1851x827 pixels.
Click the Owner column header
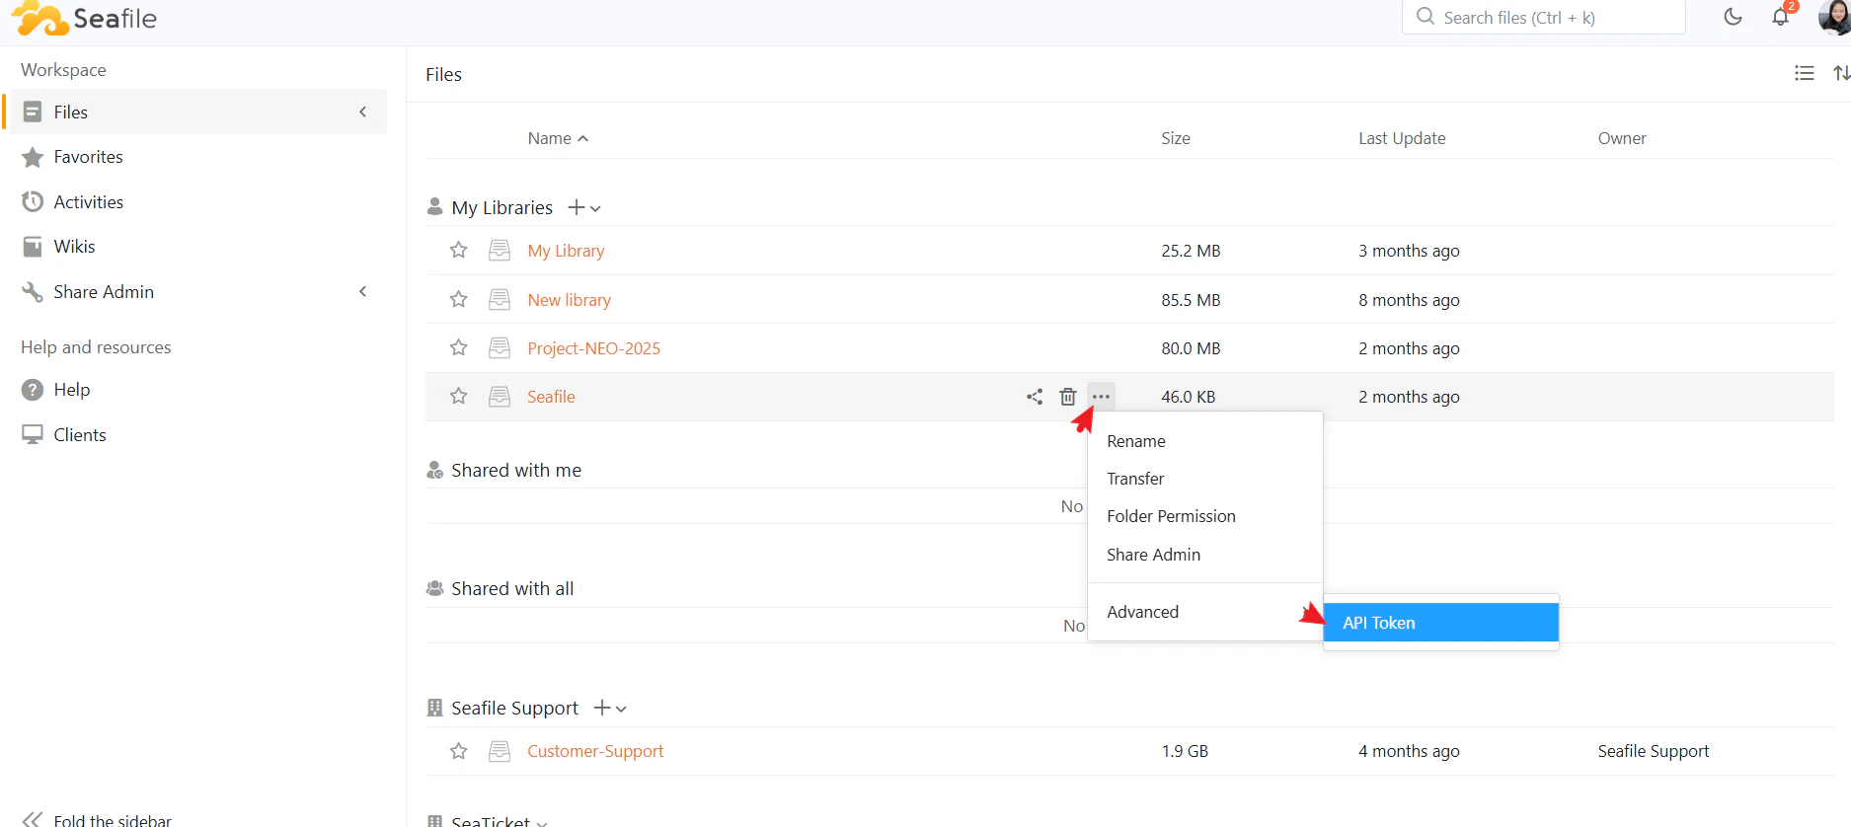point(1622,138)
